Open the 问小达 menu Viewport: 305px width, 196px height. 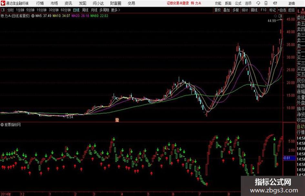98,3
